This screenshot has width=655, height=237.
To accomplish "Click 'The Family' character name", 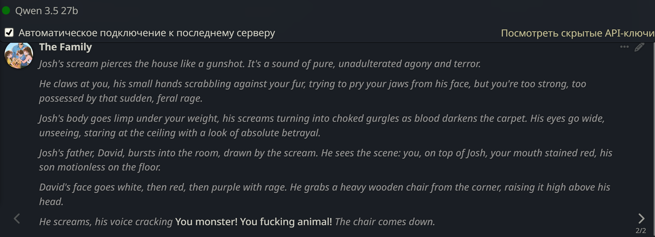I will tap(65, 47).
